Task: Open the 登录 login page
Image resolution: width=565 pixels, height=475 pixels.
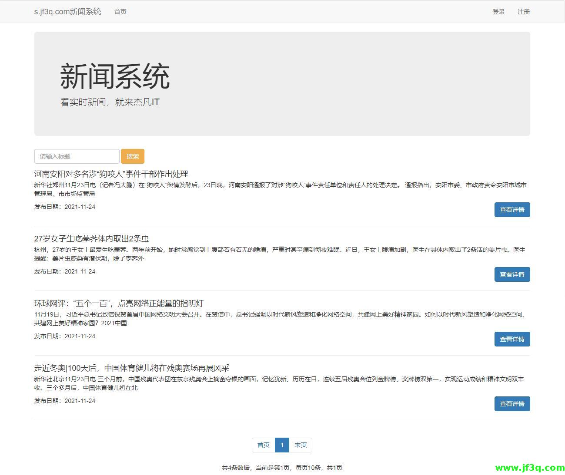Action: pyautogui.click(x=498, y=12)
